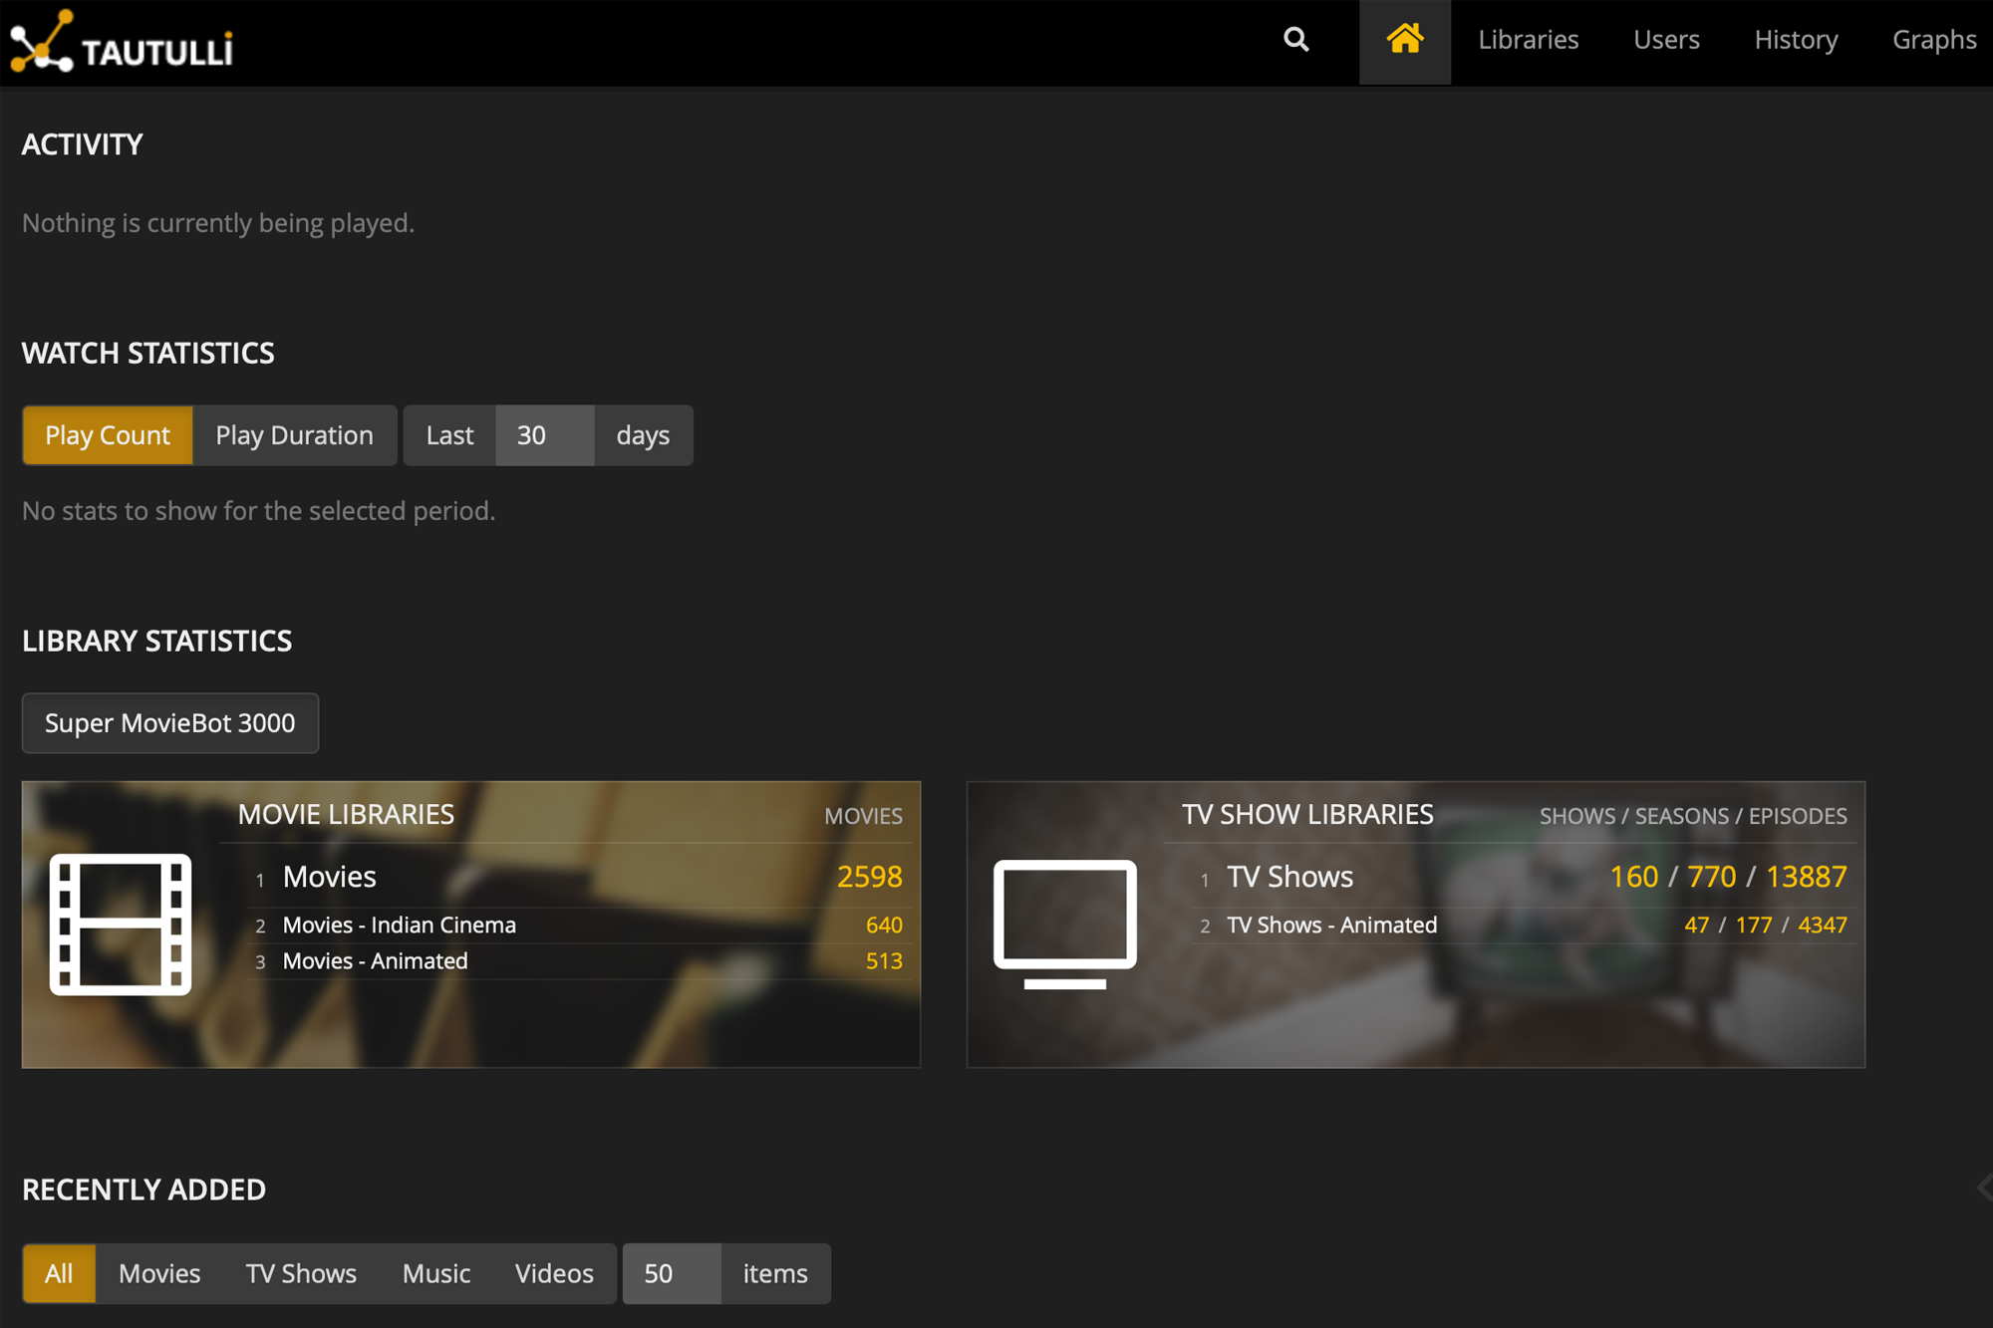Click the TV monitor libraries icon

coord(1064,923)
